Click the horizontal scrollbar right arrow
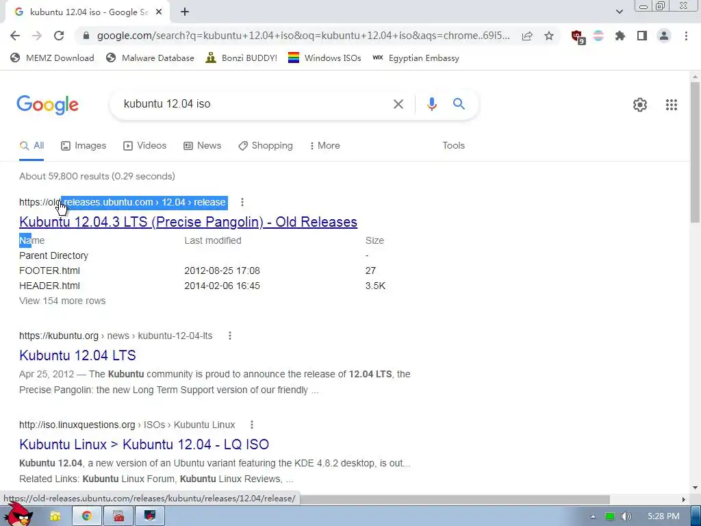The image size is (701, 526). click(684, 499)
